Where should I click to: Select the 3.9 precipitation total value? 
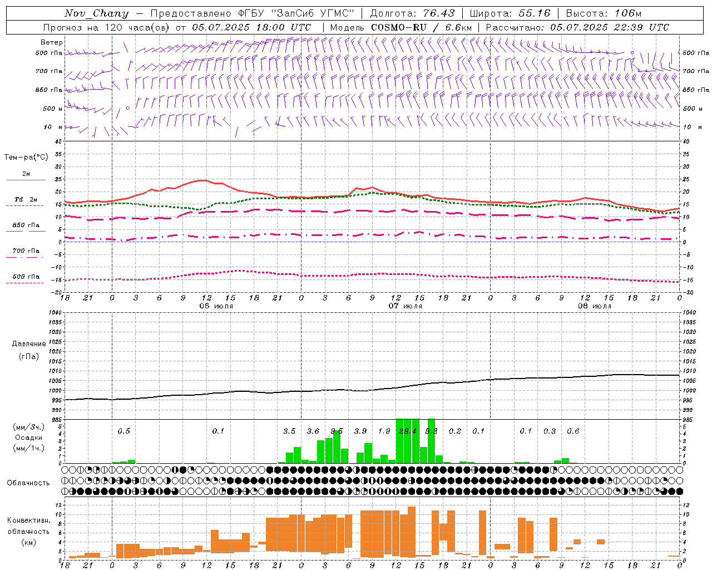coord(360,431)
